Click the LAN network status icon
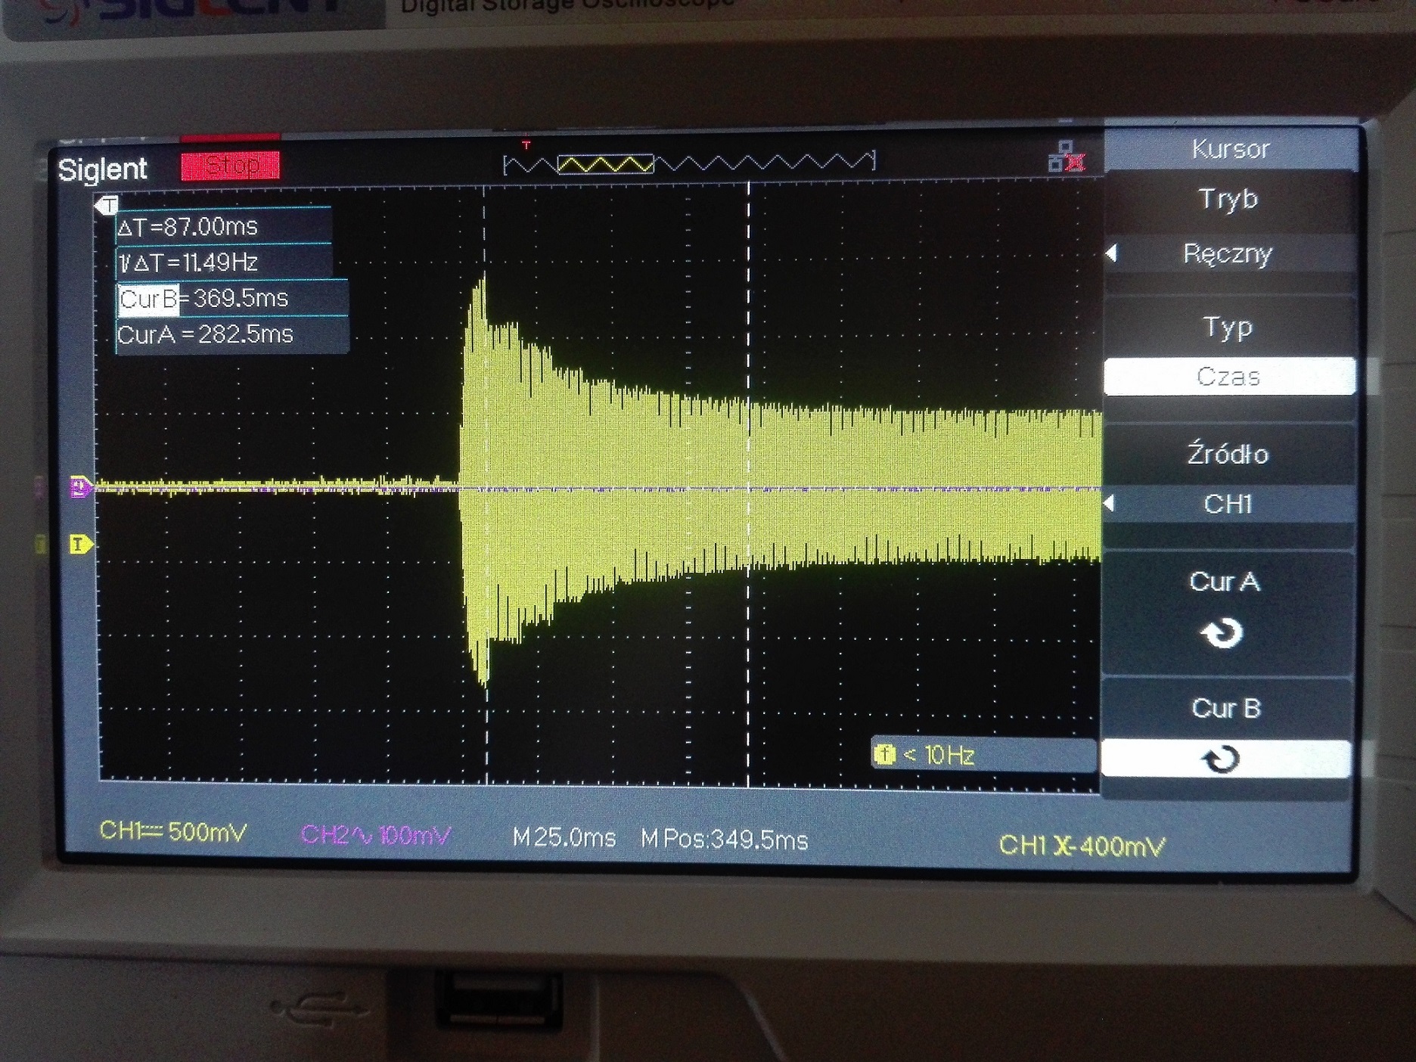This screenshot has height=1062, width=1416. click(1067, 158)
